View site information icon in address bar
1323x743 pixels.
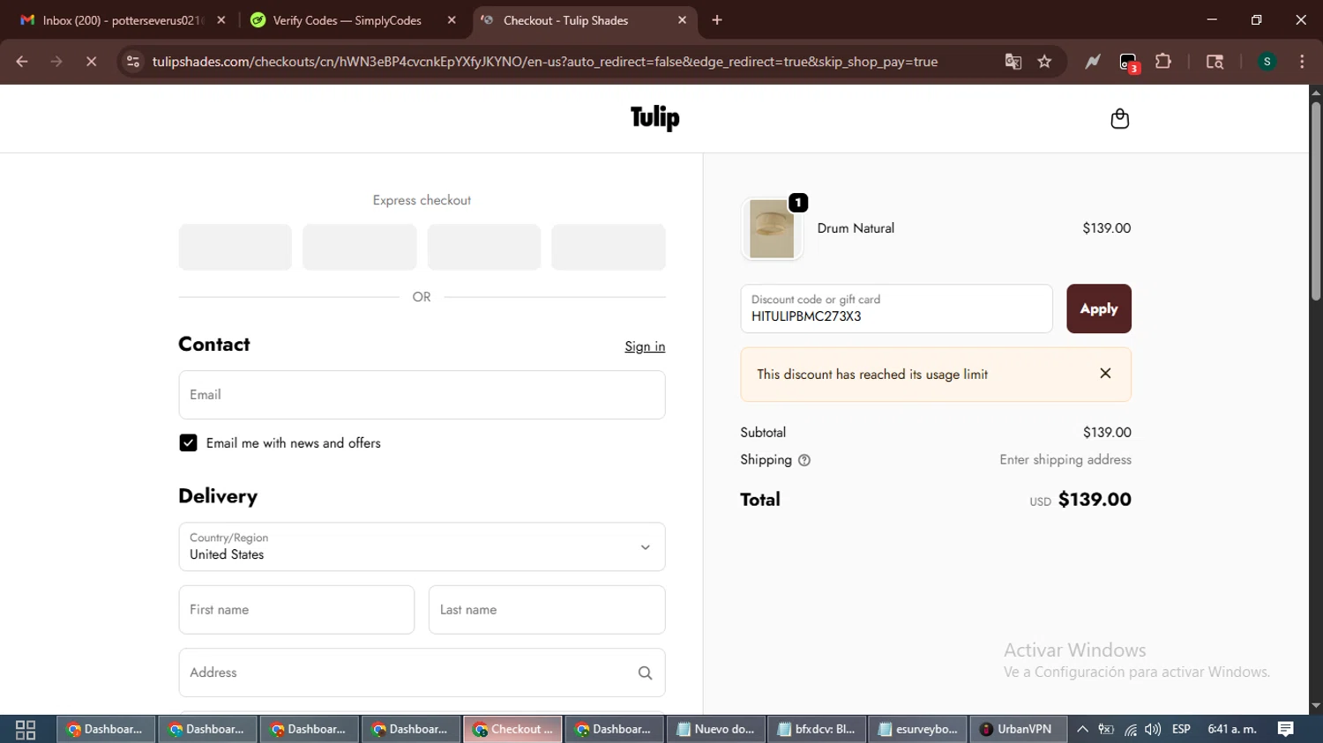[x=133, y=62]
